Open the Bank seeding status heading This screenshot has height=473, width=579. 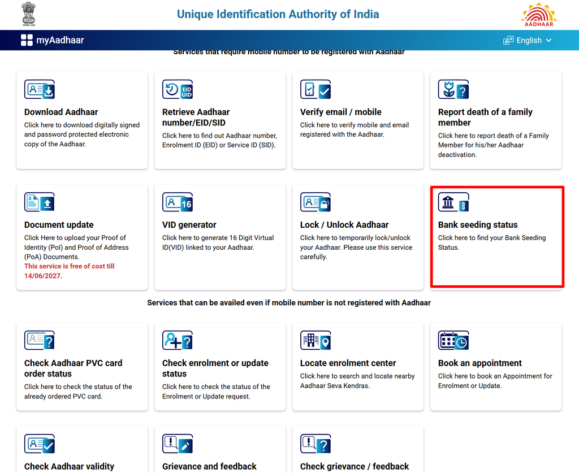pos(478,225)
